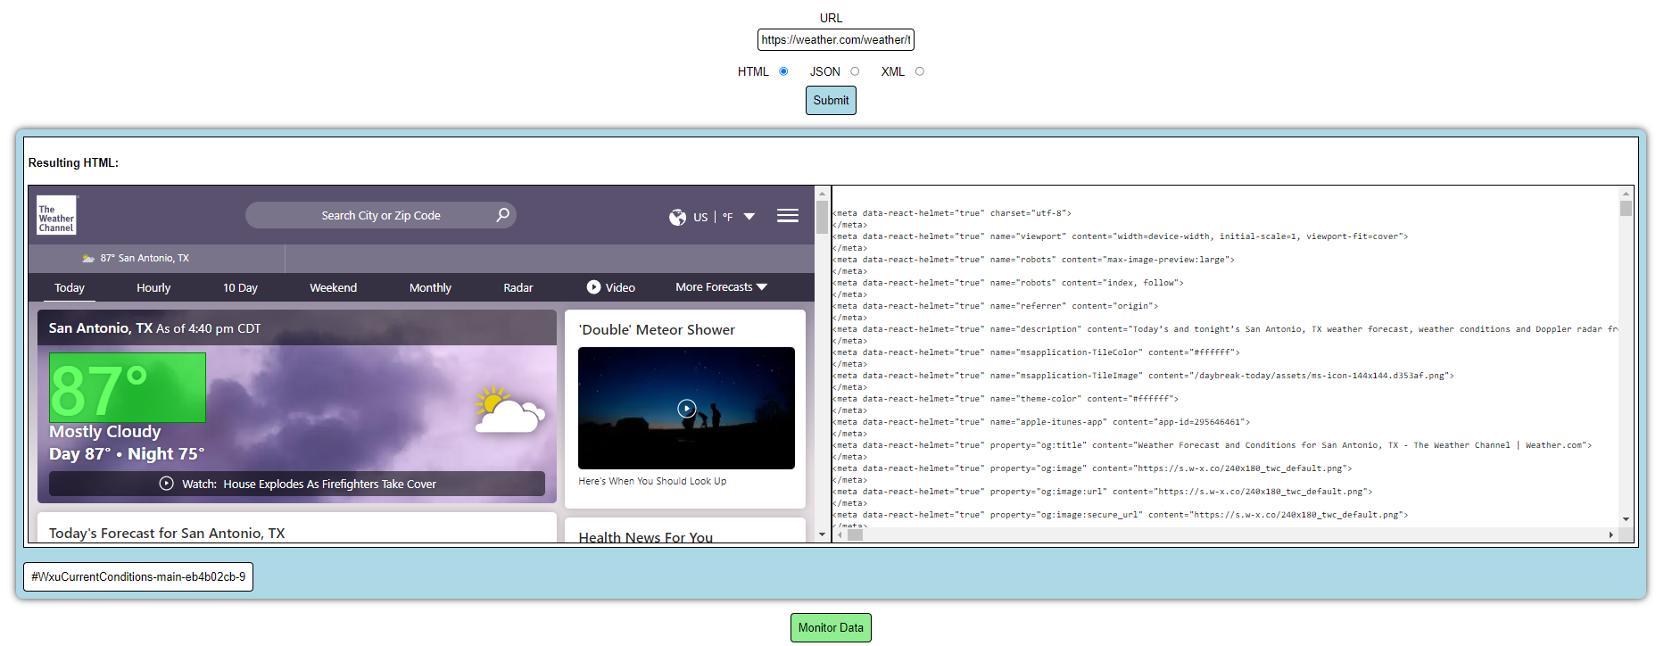1664x646 pixels.
Task: Click the Health News For You heading
Action: 645,537
